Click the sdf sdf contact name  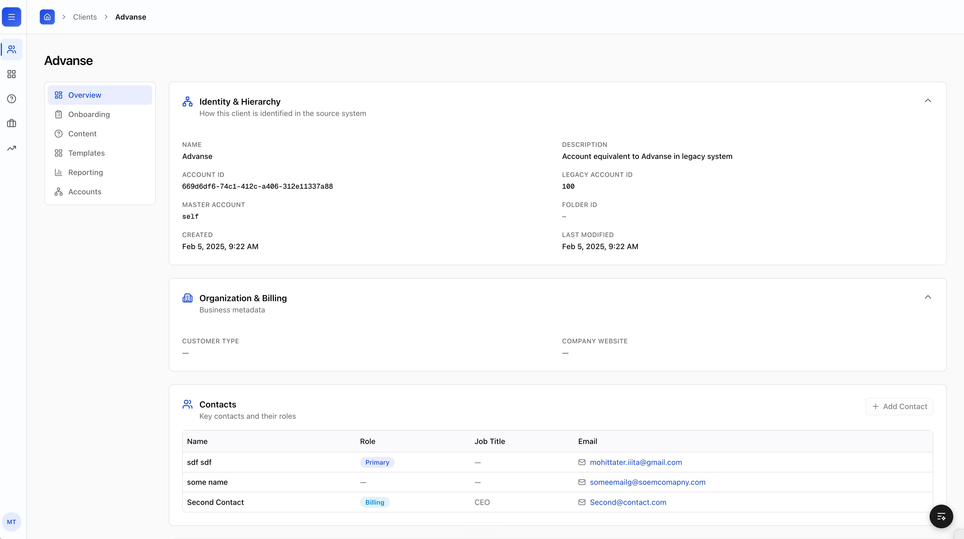(x=199, y=462)
